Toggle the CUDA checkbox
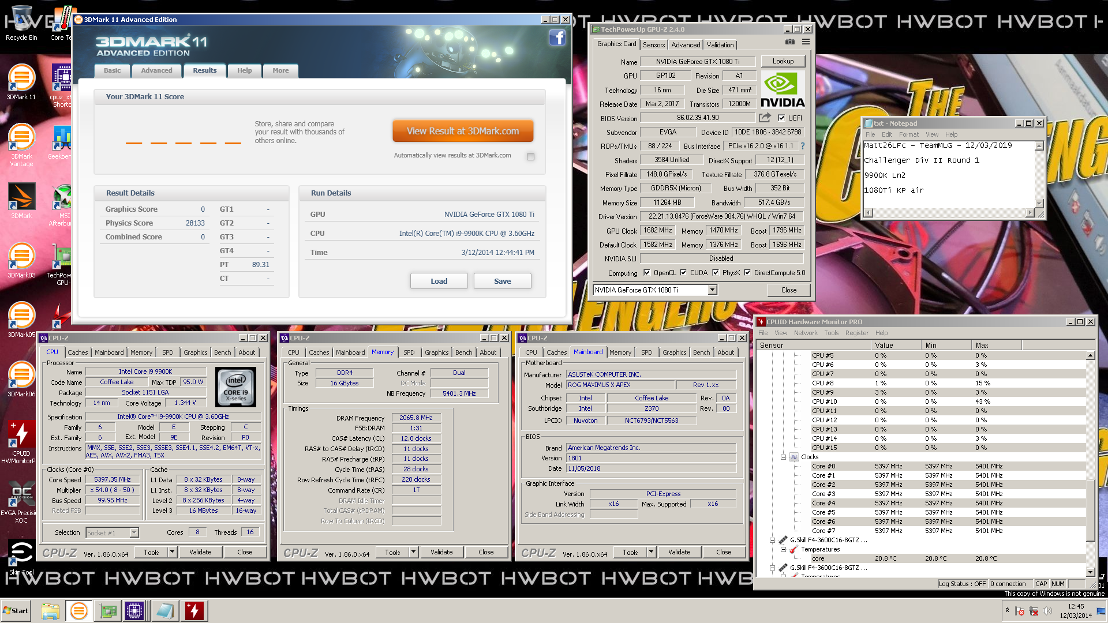This screenshot has height=623, width=1108. tap(683, 273)
